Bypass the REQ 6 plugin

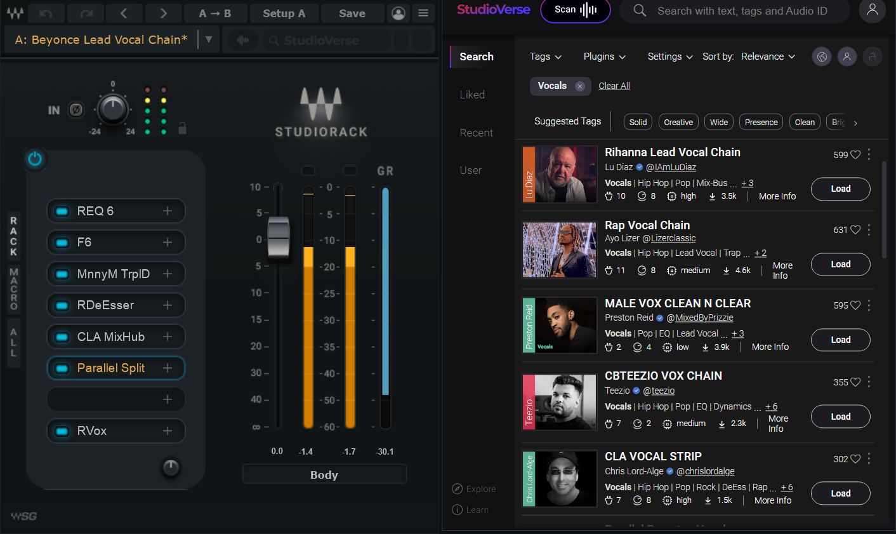62,211
